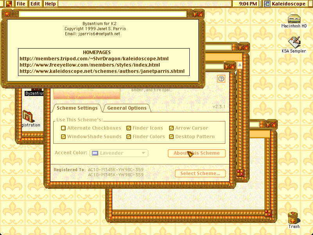
Task: Toggle the Finder Colors checkbox
Action: (x=129, y=137)
